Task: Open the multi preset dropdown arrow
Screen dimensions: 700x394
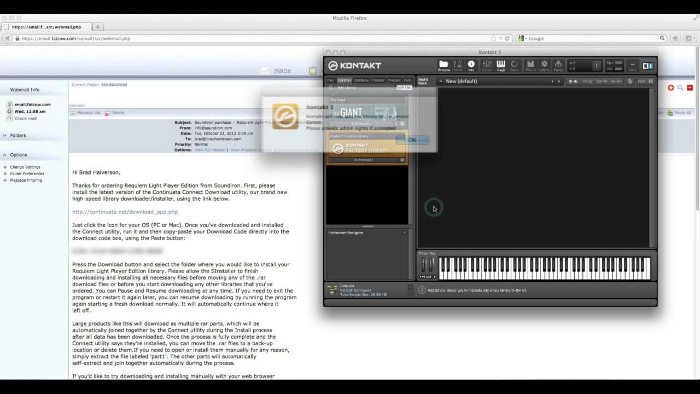Action: [x=441, y=82]
